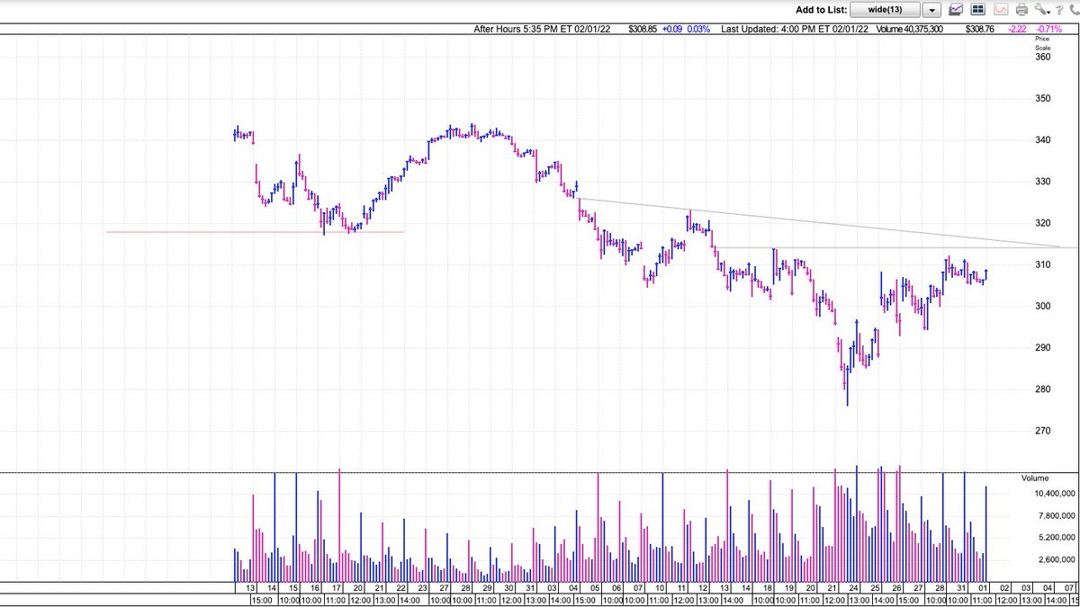Image resolution: width=1080 pixels, height=607 pixels.
Task: Print the chart using the printer icon
Action: click(1021, 9)
